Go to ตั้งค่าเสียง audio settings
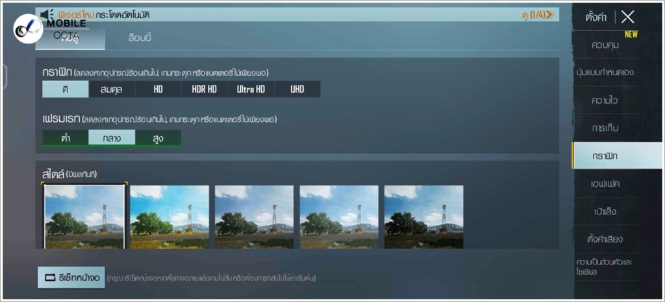 point(605,239)
